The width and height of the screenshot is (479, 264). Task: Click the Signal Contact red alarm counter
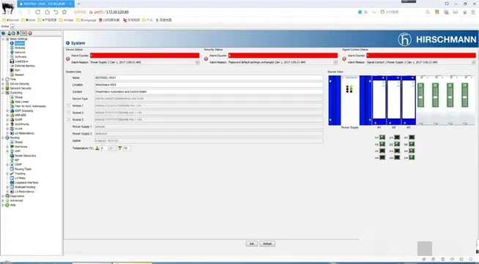[421, 56]
